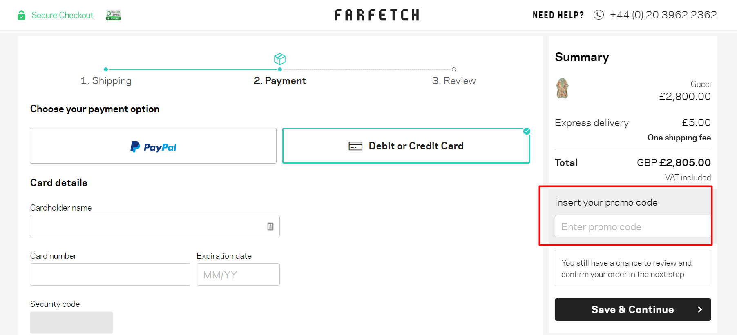The image size is (737, 335).
Task: Click the package icon on the progress tracker
Action: pos(279,59)
